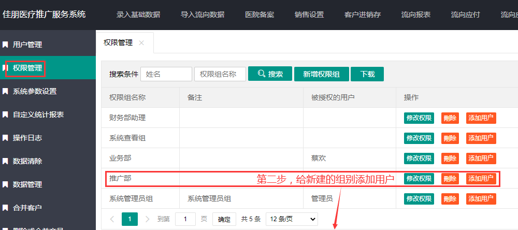The width and height of the screenshot is (518, 230).
Task: Open 流向报表 top menu
Action: [x=415, y=15]
